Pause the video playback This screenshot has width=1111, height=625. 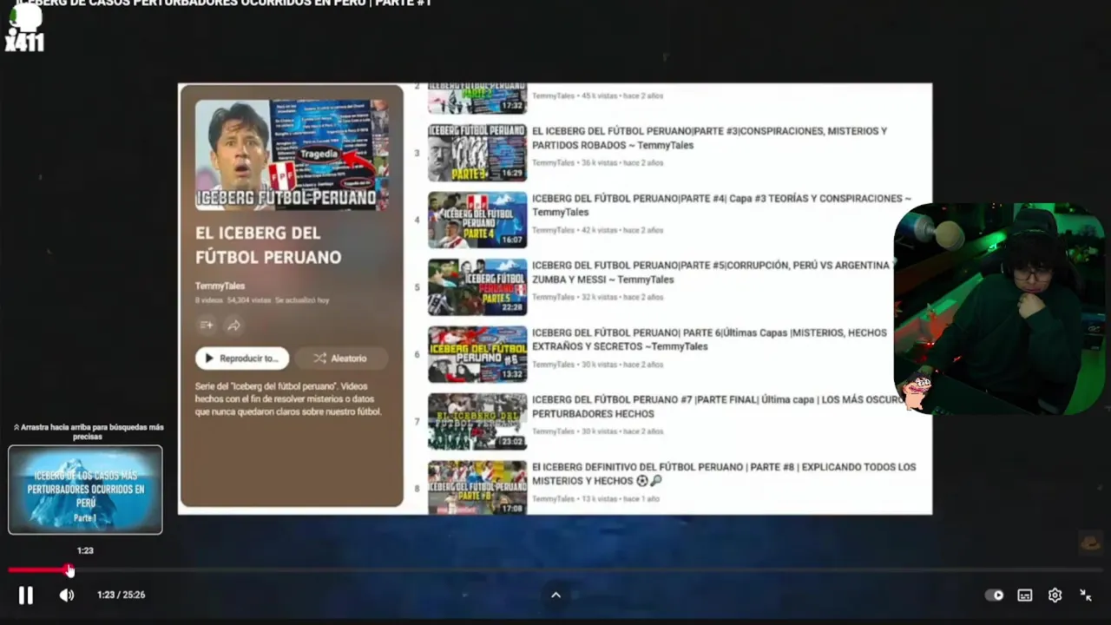(26, 595)
